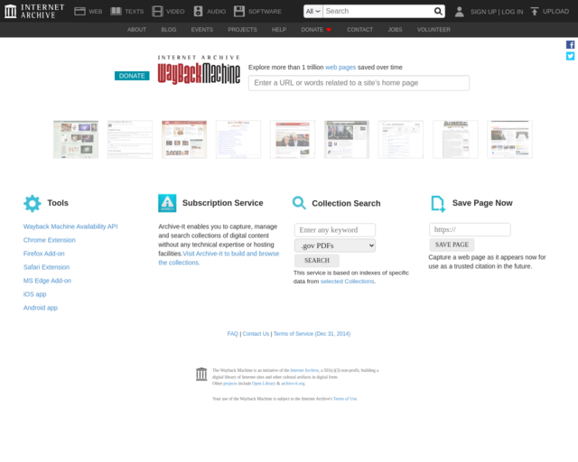Screen dimensions: 578x462
Task: Click the SIGN UP link
Action: point(483,12)
